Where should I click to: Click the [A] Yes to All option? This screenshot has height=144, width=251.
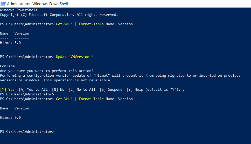click(33, 89)
